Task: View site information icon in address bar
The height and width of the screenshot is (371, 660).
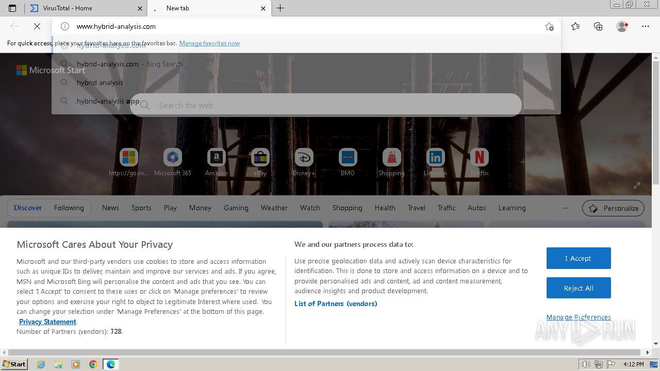Action: pyautogui.click(x=65, y=26)
